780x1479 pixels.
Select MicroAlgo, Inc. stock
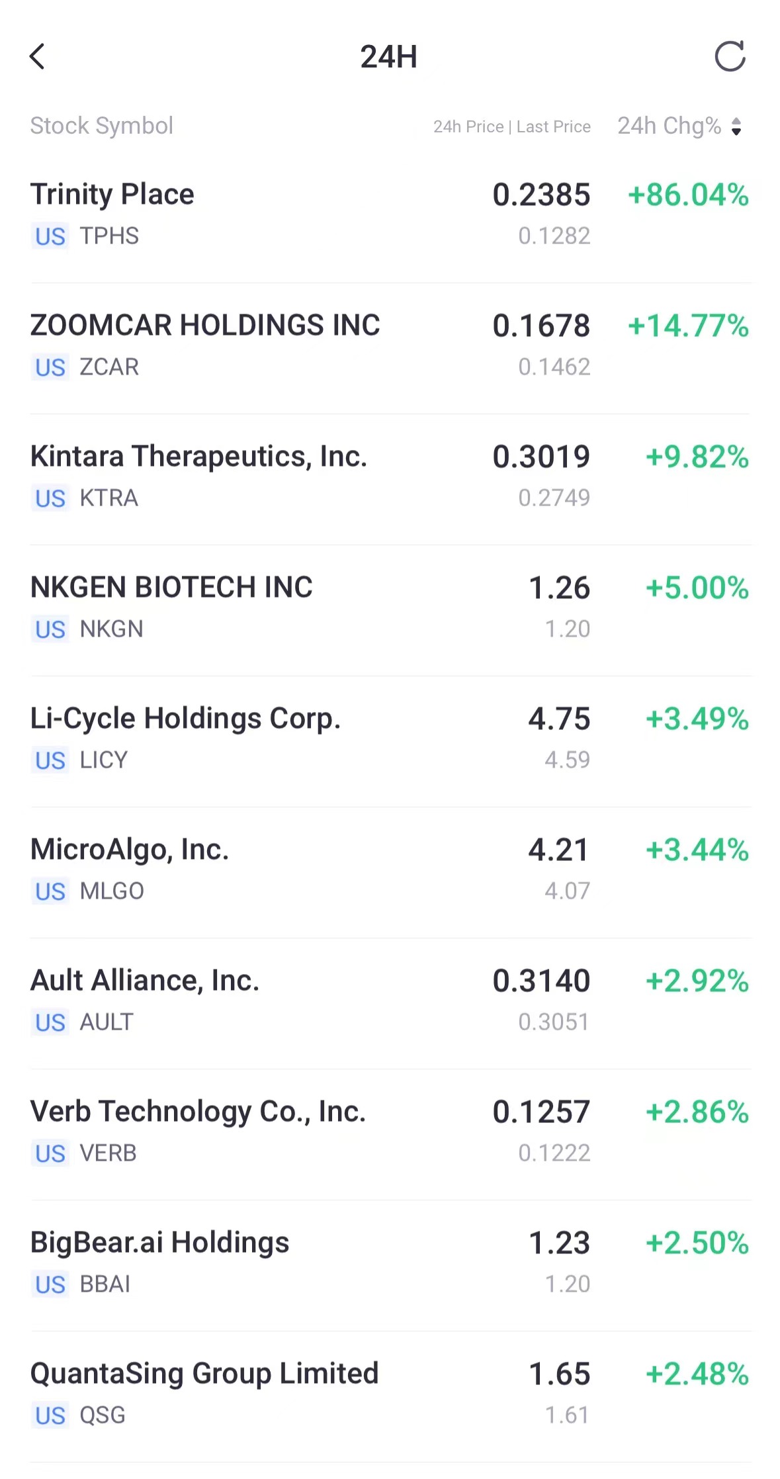coord(130,850)
